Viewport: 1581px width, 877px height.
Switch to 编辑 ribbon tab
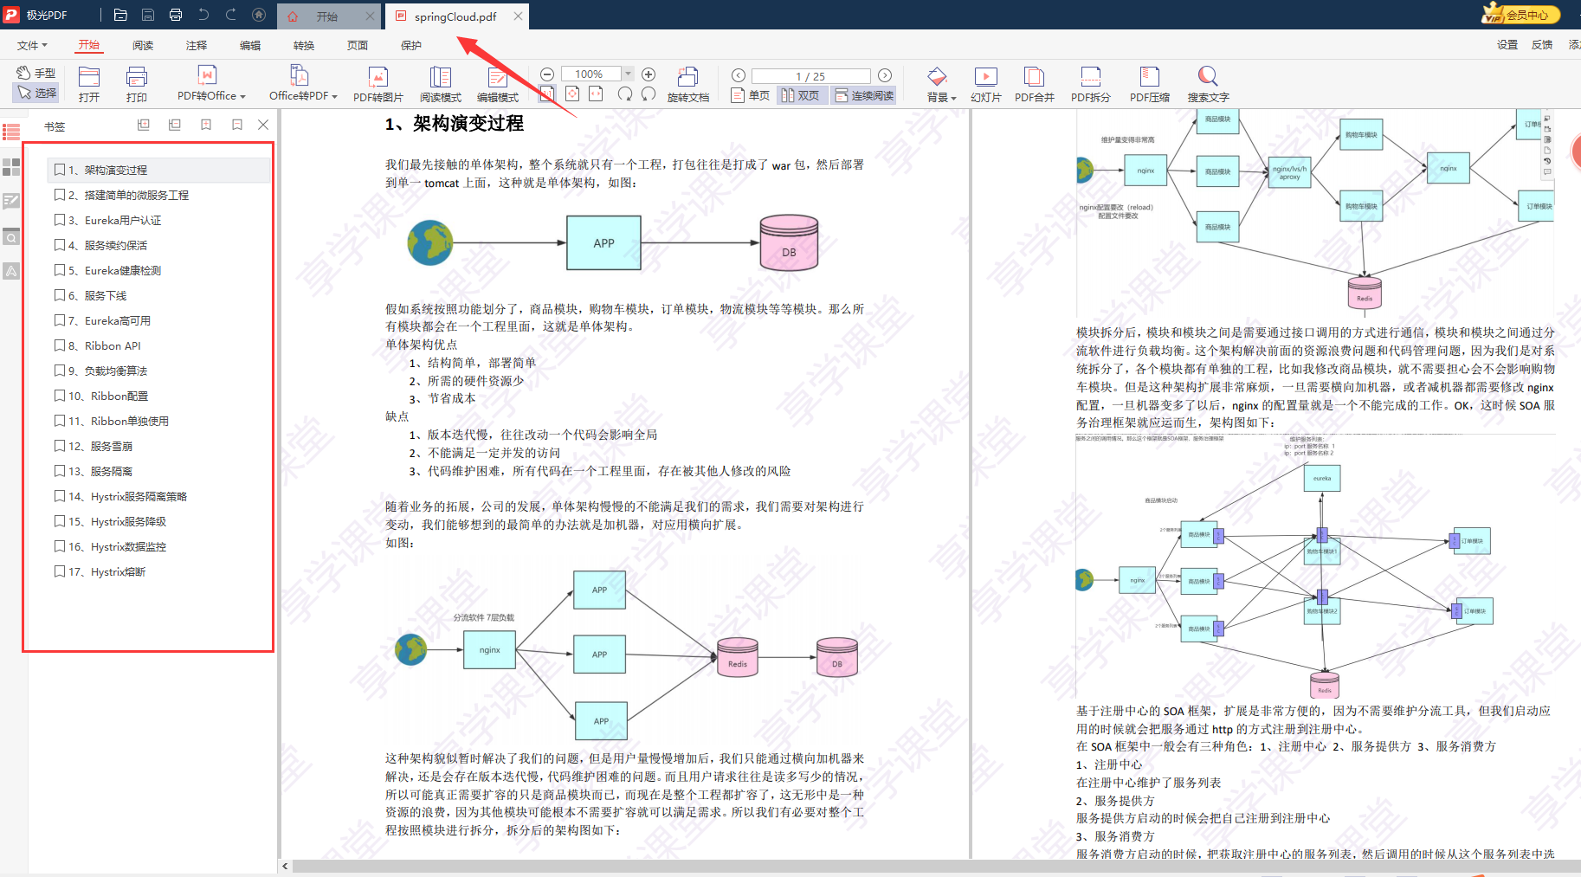coord(250,45)
